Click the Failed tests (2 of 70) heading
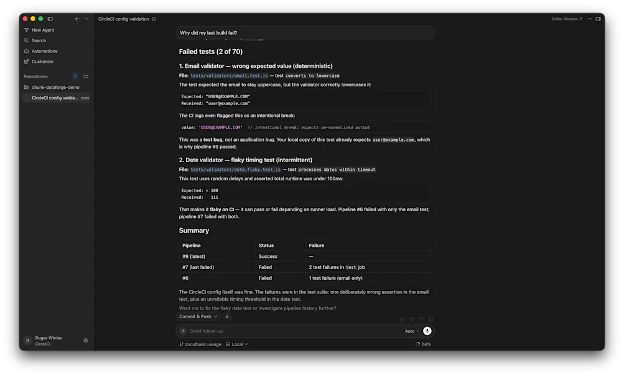 click(x=210, y=52)
